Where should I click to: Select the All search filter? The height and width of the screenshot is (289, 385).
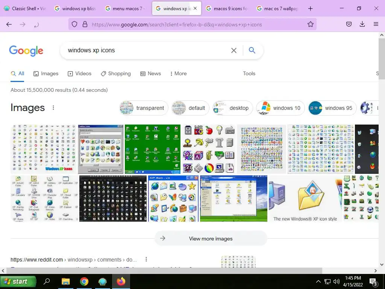click(x=17, y=73)
